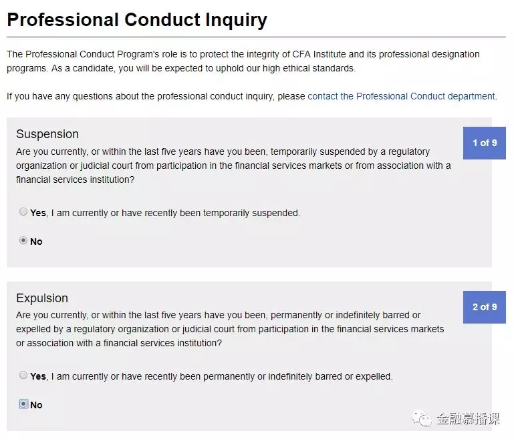The width and height of the screenshot is (516, 441).
Task: Click the 2 of 9 step badge
Action: 485,307
